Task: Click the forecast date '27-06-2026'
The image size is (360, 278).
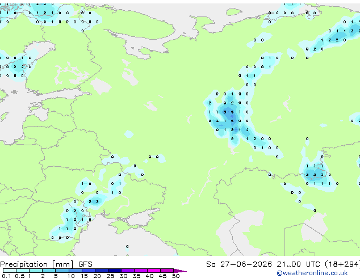Action: tap(246, 264)
